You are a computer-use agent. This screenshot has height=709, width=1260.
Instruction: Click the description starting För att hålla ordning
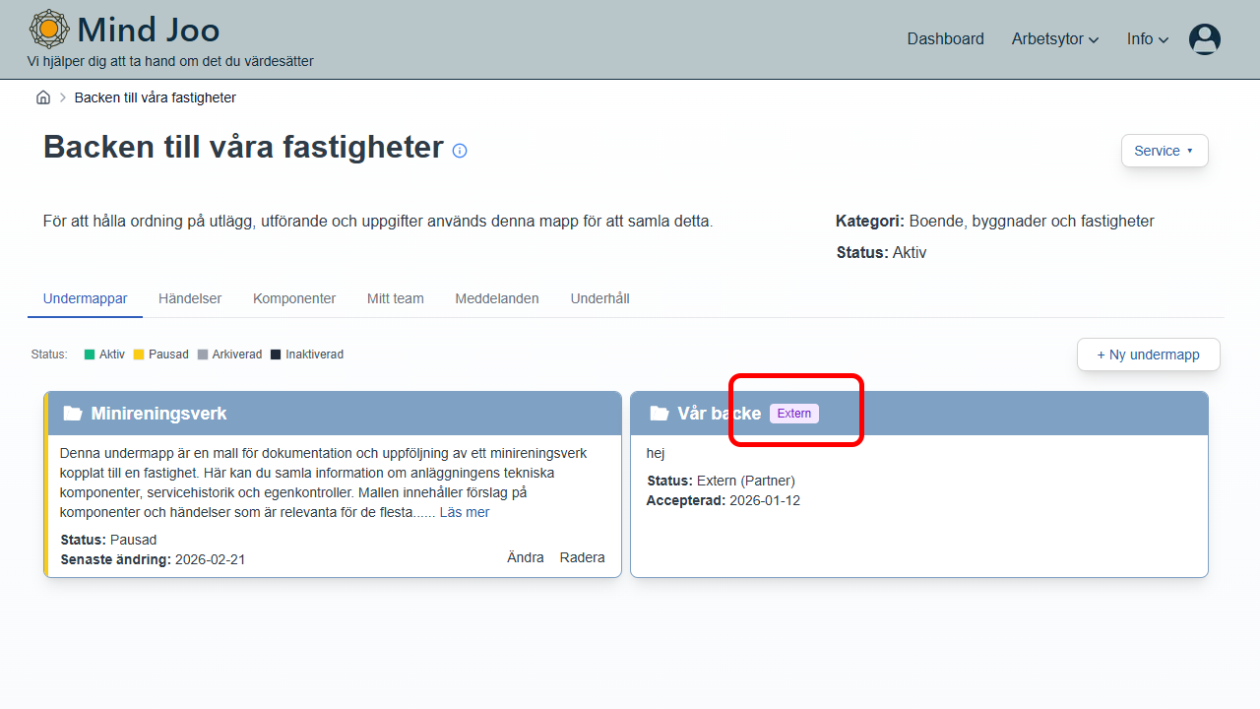click(378, 221)
